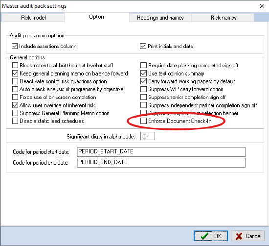Check Suppress WP carry forward option

pos(143,89)
